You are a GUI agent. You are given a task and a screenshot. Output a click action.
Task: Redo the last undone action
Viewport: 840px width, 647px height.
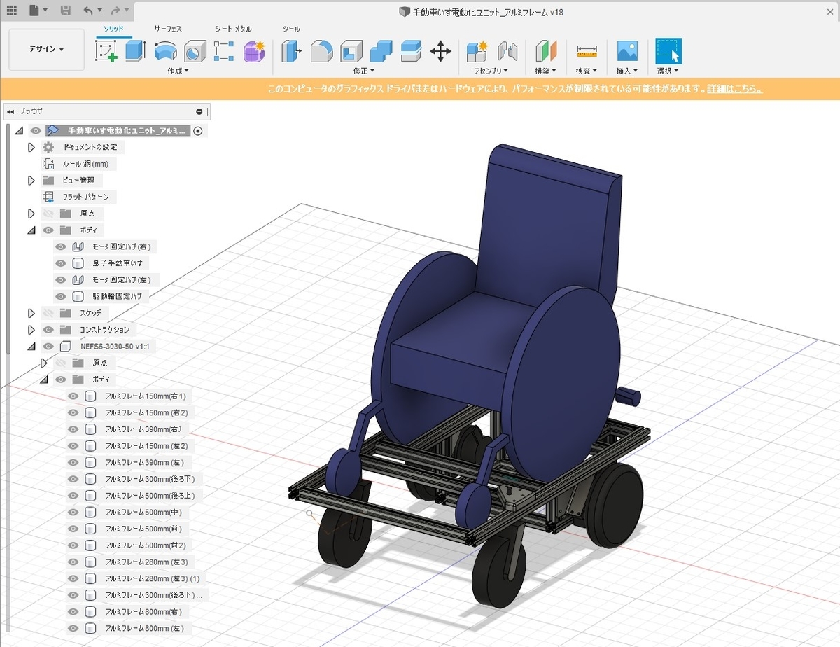(115, 11)
